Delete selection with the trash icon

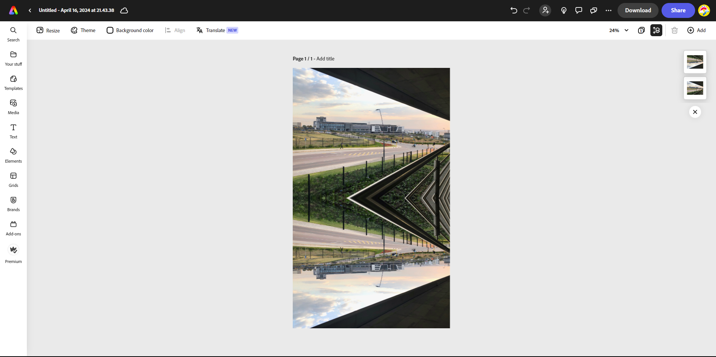click(x=675, y=30)
